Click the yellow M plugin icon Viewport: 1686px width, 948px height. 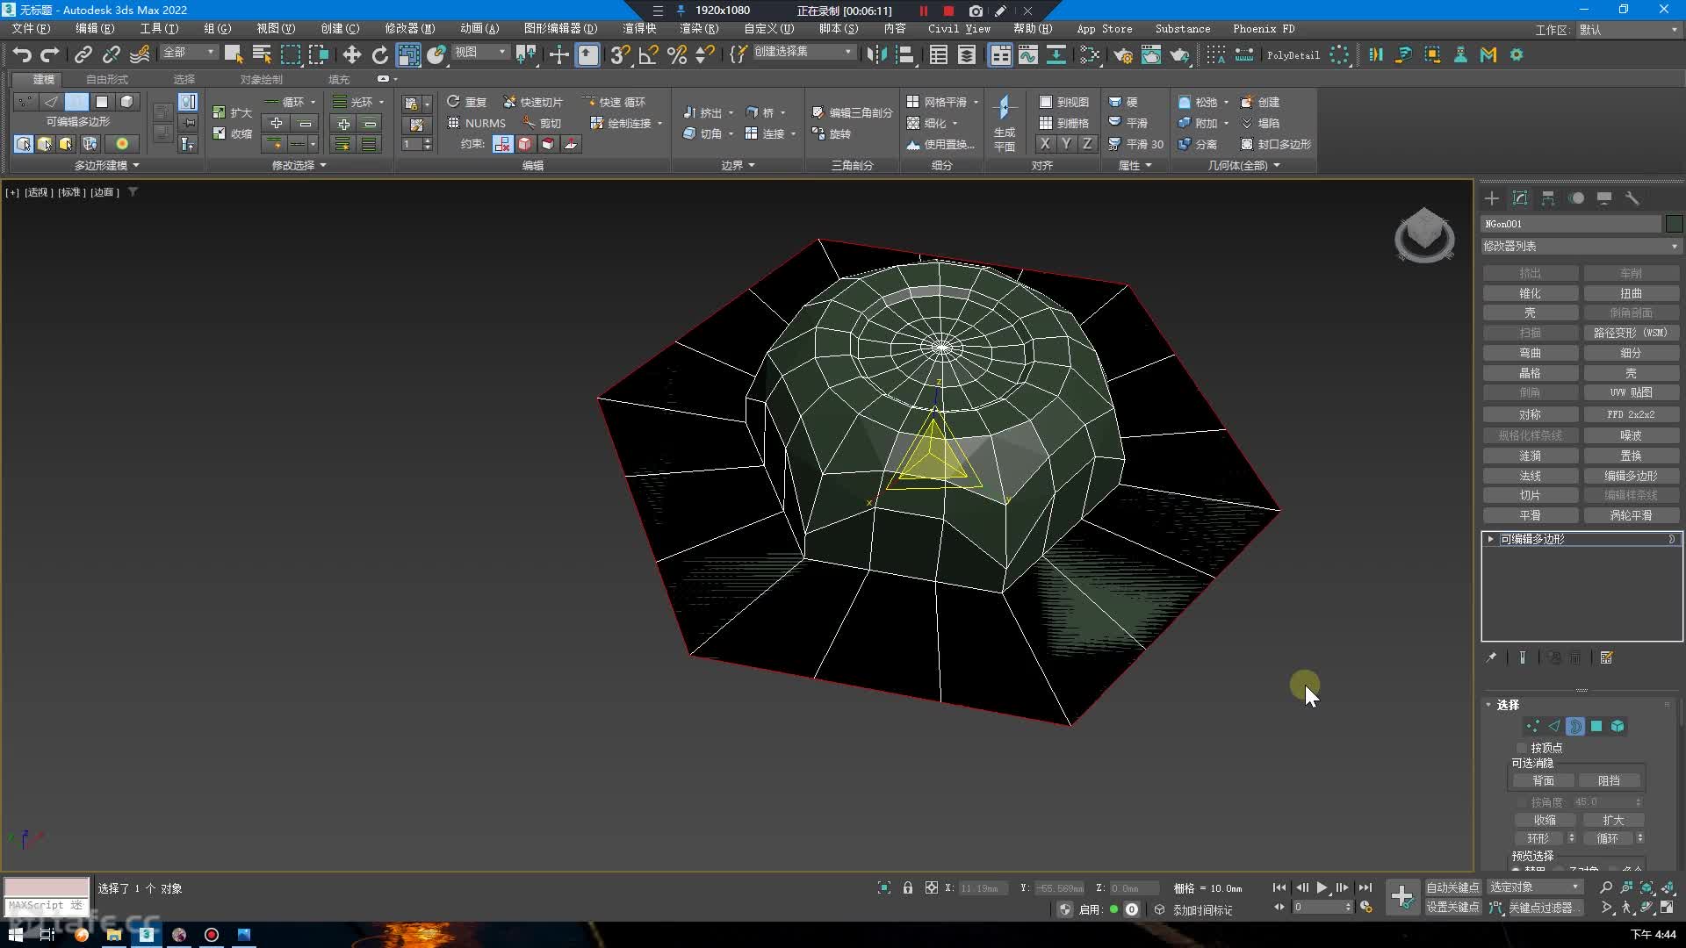1488,54
